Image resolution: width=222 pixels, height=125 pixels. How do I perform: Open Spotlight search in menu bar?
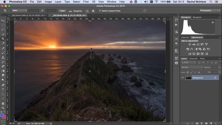point(211,2)
